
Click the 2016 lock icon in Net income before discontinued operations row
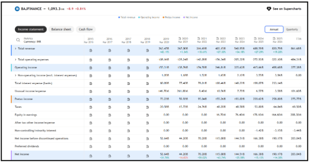pyautogui.click(x=109, y=139)
